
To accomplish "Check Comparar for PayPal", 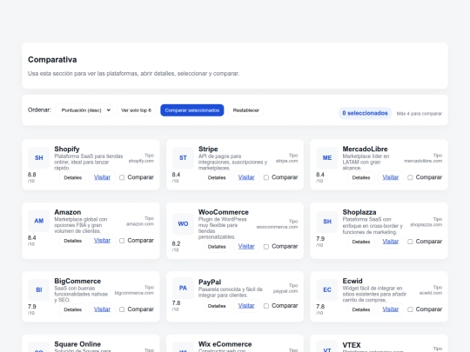I will (x=265, y=306).
